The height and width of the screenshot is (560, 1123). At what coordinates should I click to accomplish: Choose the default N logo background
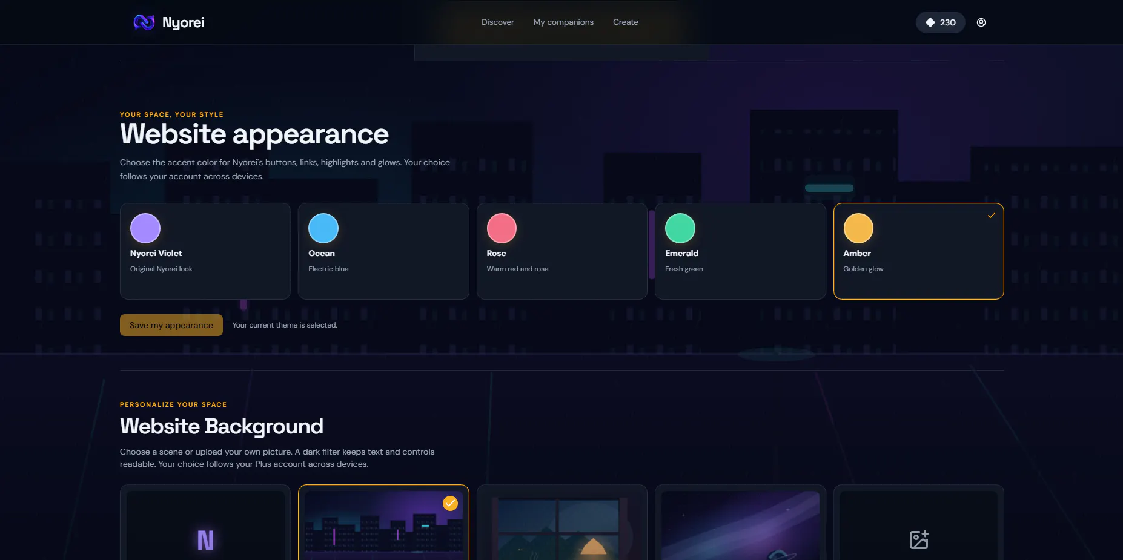click(x=205, y=522)
